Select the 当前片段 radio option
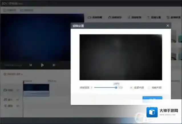Viewport: 182px width, 124px height. (x=149, y=88)
